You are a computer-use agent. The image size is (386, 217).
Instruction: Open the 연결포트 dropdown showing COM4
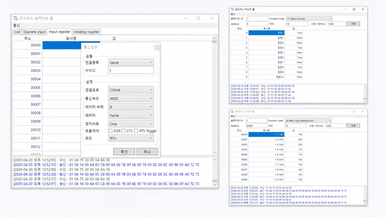click(x=131, y=90)
